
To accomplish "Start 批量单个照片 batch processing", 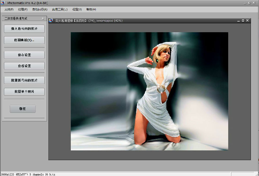I will [24, 91].
